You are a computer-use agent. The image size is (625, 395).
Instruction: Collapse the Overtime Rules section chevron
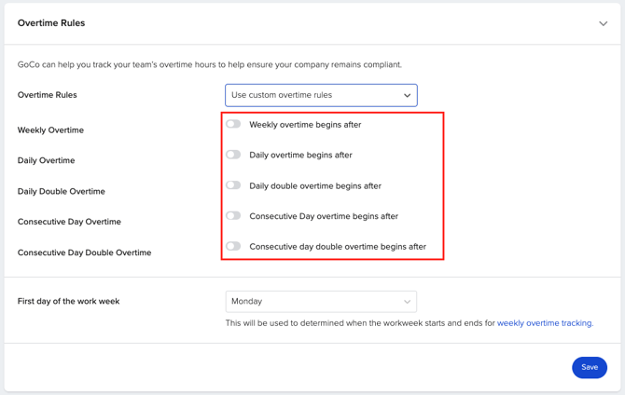click(603, 23)
